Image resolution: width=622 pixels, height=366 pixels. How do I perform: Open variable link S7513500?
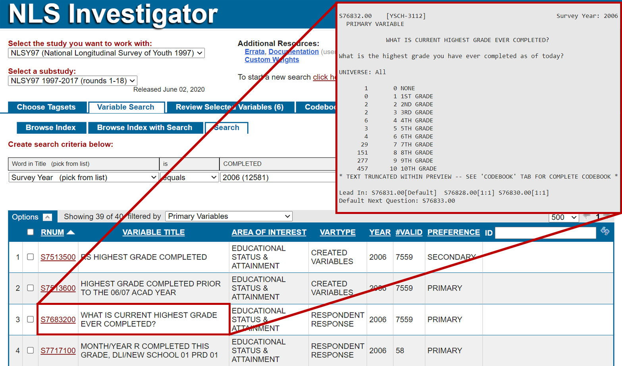pyautogui.click(x=58, y=257)
